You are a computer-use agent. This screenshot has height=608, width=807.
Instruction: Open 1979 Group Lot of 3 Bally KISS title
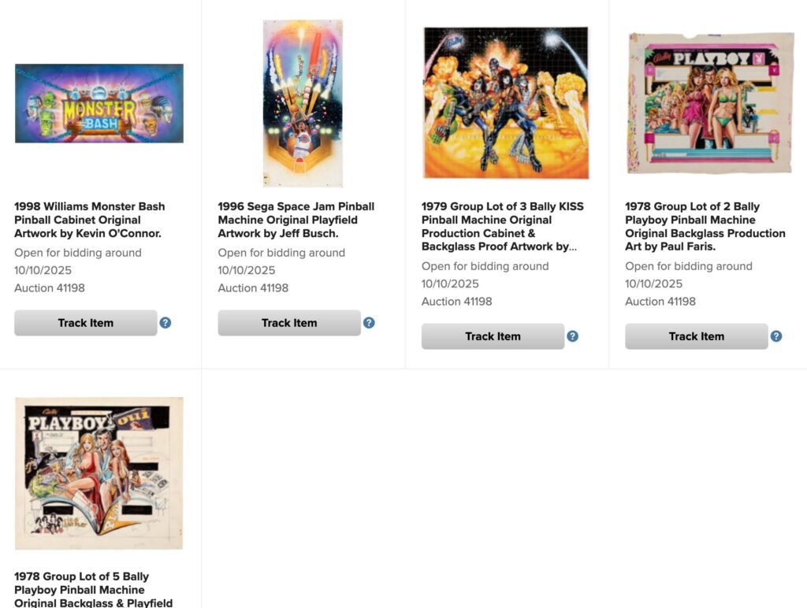pyautogui.click(x=502, y=226)
